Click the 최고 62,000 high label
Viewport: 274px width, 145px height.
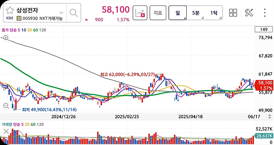(x=128, y=75)
